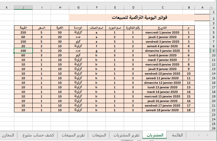The image size is (217, 141).
Task: Click the م heading cell
Action: pyautogui.click(x=189, y=28)
